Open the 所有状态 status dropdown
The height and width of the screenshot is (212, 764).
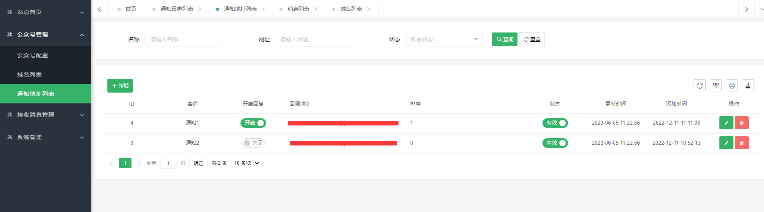point(444,39)
